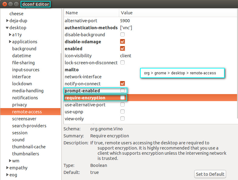238x180 pixels.
Task: Expand the eog tree node
Action: pyautogui.click(x=7, y=175)
